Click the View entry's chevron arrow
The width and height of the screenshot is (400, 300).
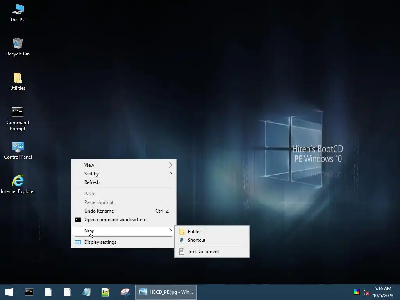point(170,165)
